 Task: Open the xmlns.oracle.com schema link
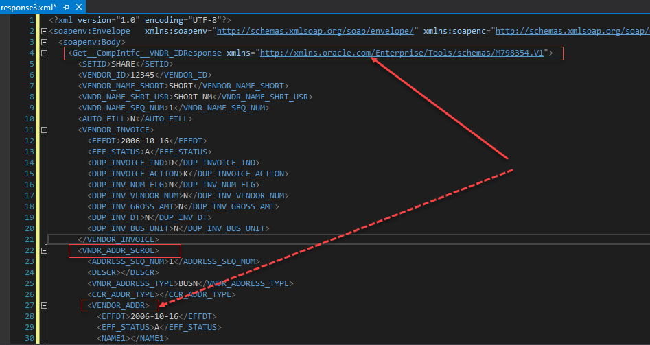point(402,53)
